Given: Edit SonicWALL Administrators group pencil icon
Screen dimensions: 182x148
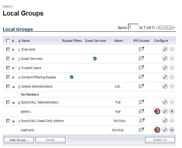Looking at the screenshot, I should click(x=165, y=102).
